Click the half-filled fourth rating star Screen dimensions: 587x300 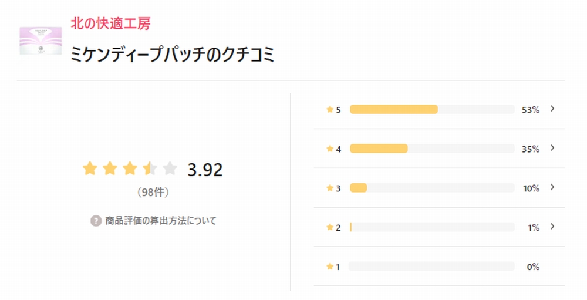tap(150, 168)
